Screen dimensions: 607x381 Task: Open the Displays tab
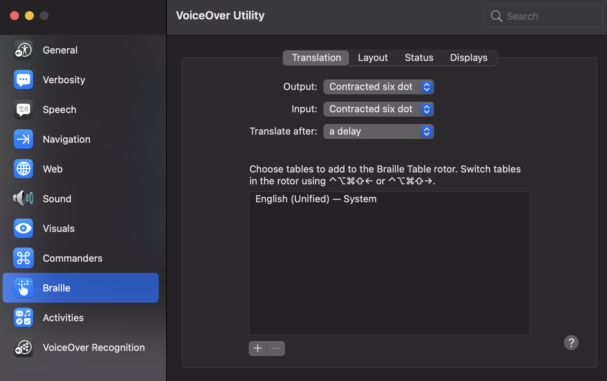point(468,58)
